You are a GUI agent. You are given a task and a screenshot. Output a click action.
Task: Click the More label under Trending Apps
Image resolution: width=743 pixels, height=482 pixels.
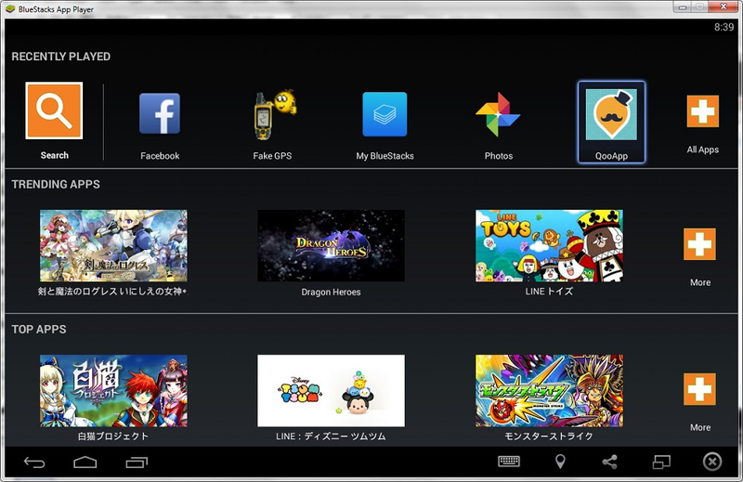pyautogui.click(x=700, y=282)
